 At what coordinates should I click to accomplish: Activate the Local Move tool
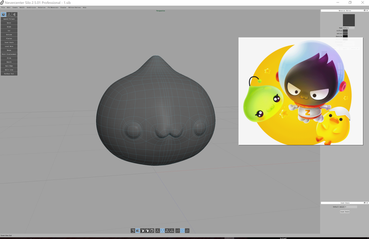point(9,46)
